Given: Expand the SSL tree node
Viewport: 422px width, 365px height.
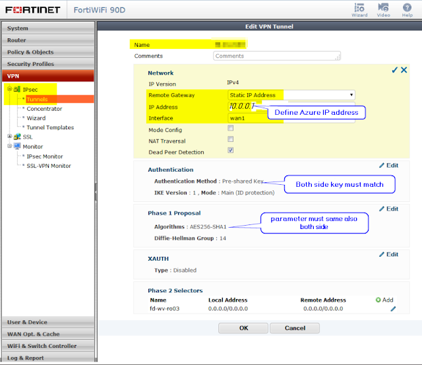Looking at the screenshot, I should (x=10, y=137).
